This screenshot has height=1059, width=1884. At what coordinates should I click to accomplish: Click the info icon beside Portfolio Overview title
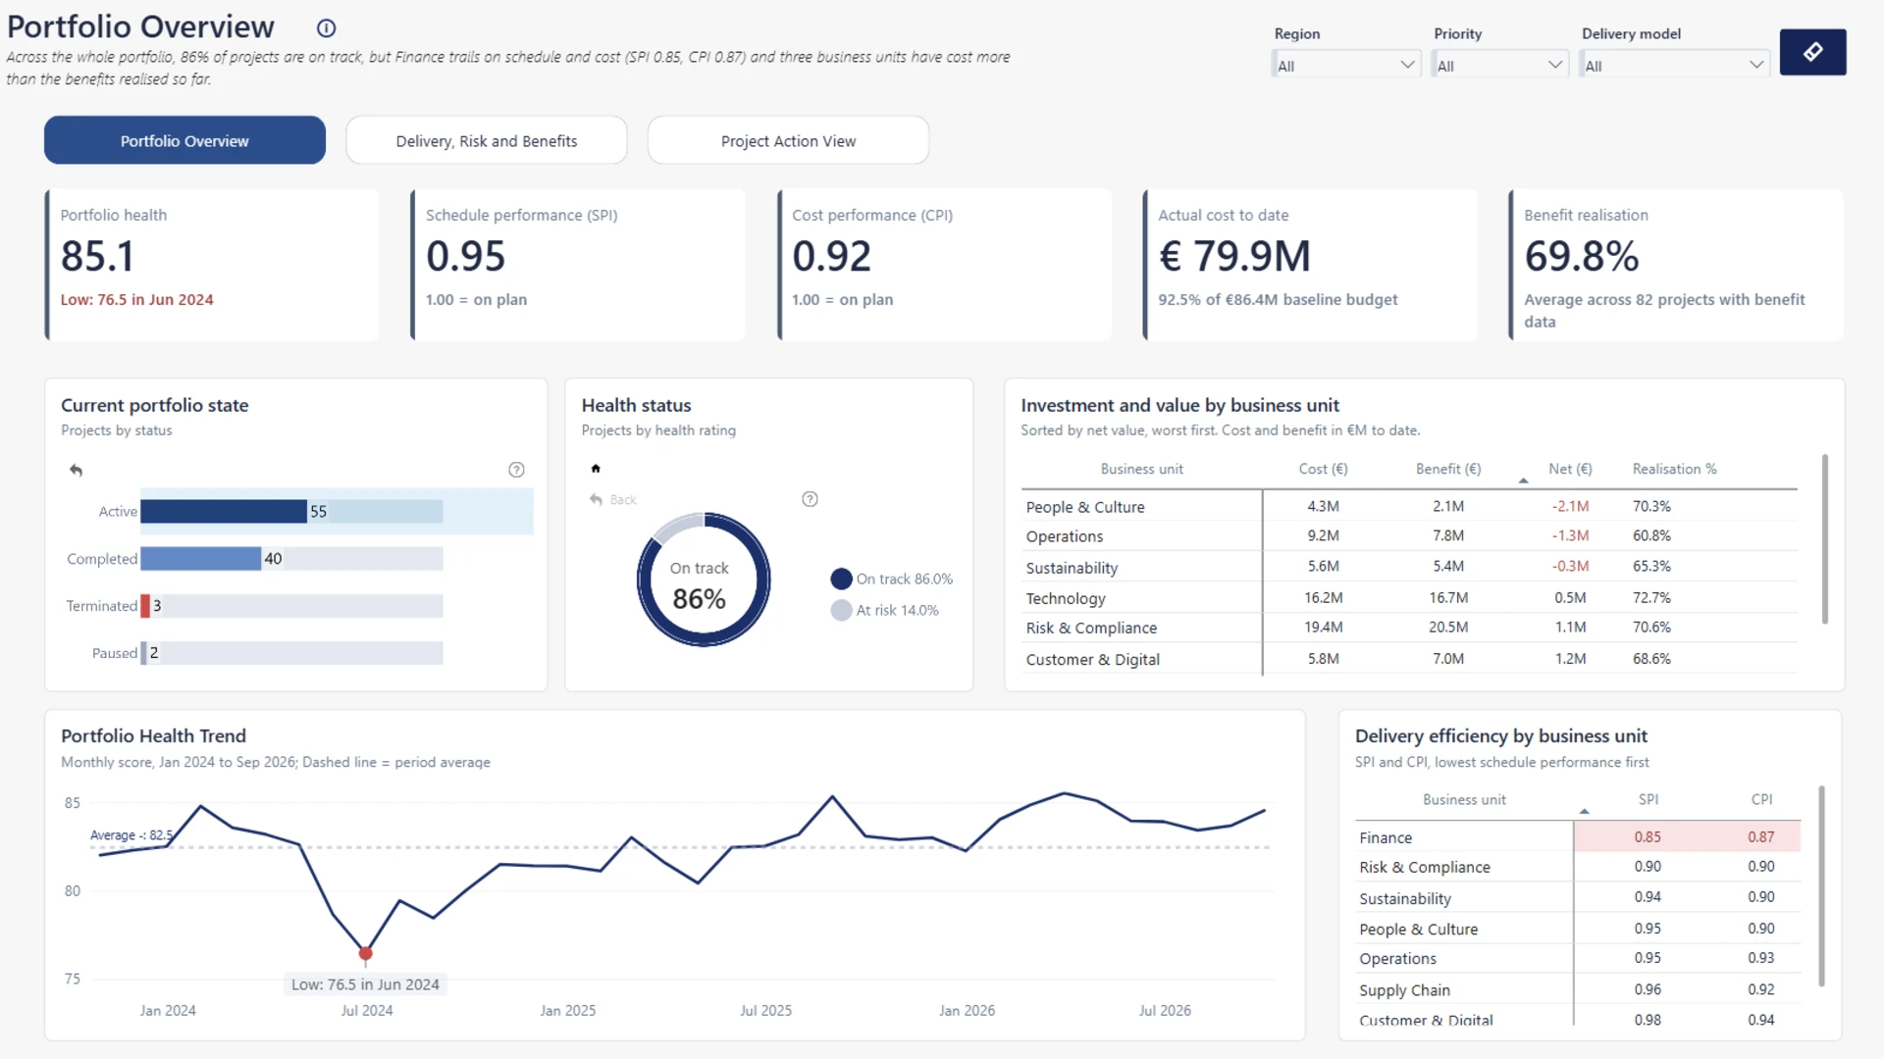tap(327, 28)
